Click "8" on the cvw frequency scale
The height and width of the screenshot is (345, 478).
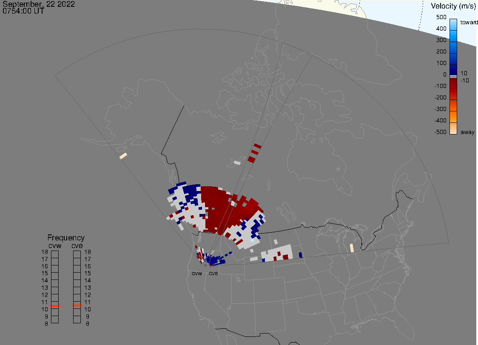[x=46, y=324]
